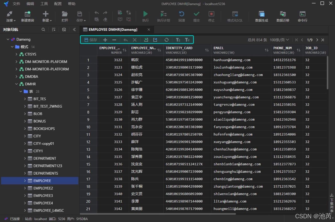The image size is (335, 222).
Task: Select the EMPLOYEE DMHR[Dameng] tab
Action: (x=113, y=29)
